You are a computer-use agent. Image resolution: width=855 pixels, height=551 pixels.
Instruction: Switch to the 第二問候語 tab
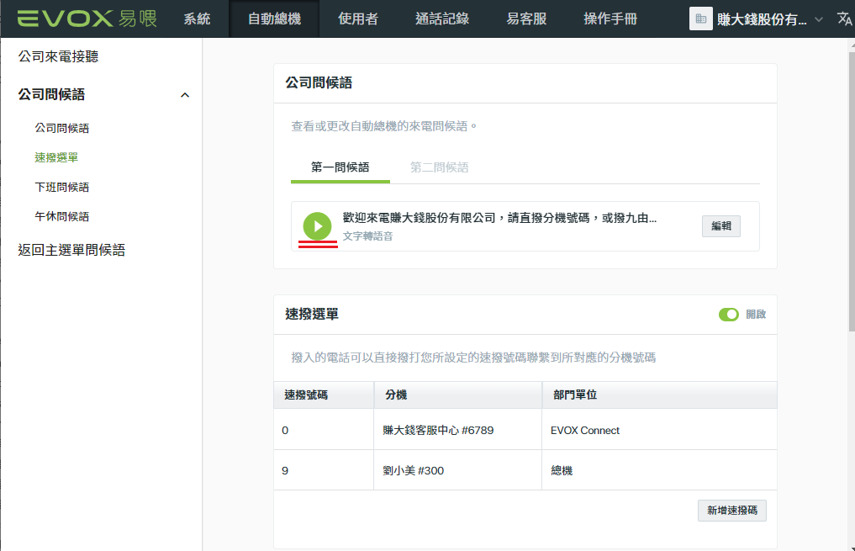point(439,167)
